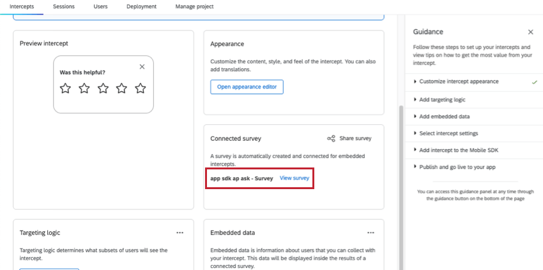The image size is (543, 270).
Task: Rate three stars in the preview
Action: 103,89
